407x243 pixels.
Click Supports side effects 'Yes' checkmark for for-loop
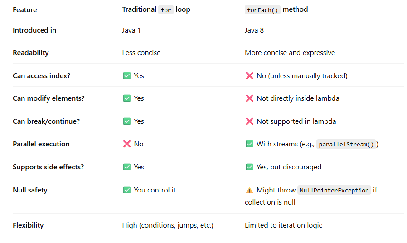[126, 167]
